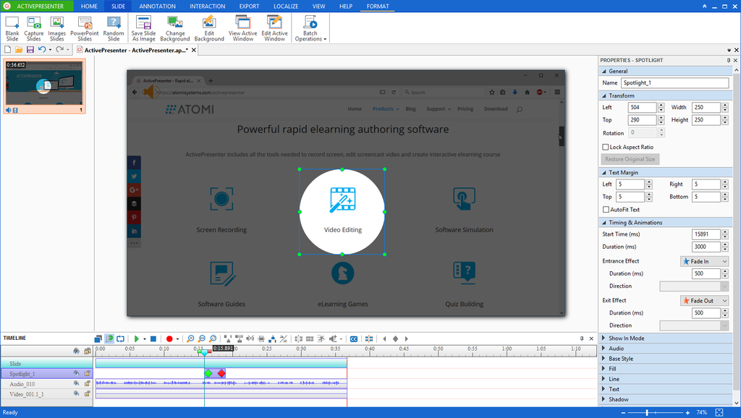741x418 pixels.
Task: Toggle visibility eye of Spotlight_1 track
Action: pos(76,373)
